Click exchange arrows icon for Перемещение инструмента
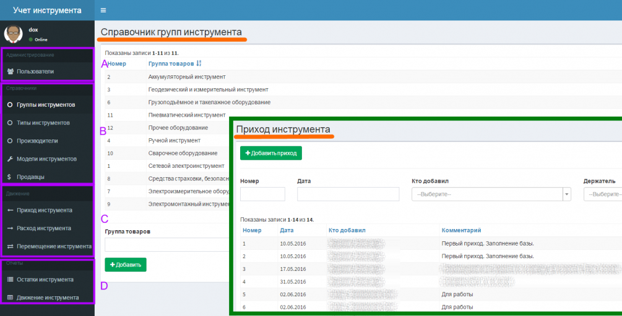The height and width of the screenshot is (316, 622). (11, 246)
